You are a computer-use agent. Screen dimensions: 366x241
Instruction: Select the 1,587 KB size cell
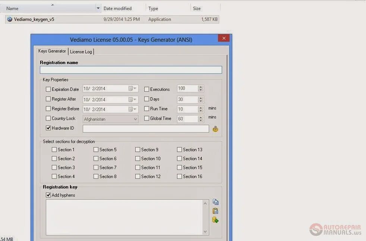coord(209,19)
